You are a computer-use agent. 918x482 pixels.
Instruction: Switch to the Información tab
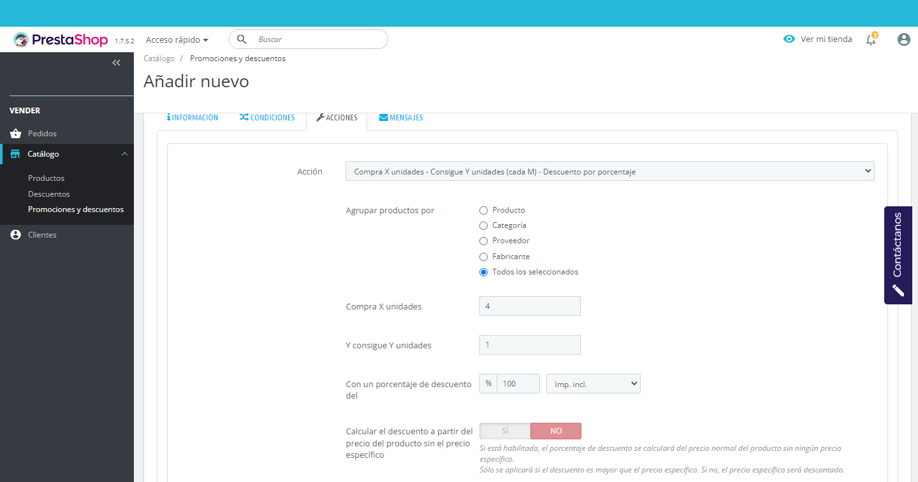pyautogui.click(x=193, y=118)
